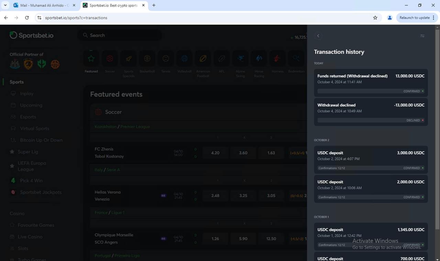The height and width of the screenshot is (261, 440).
Task: Click the Primeira Liga league link
Action: 127,256
